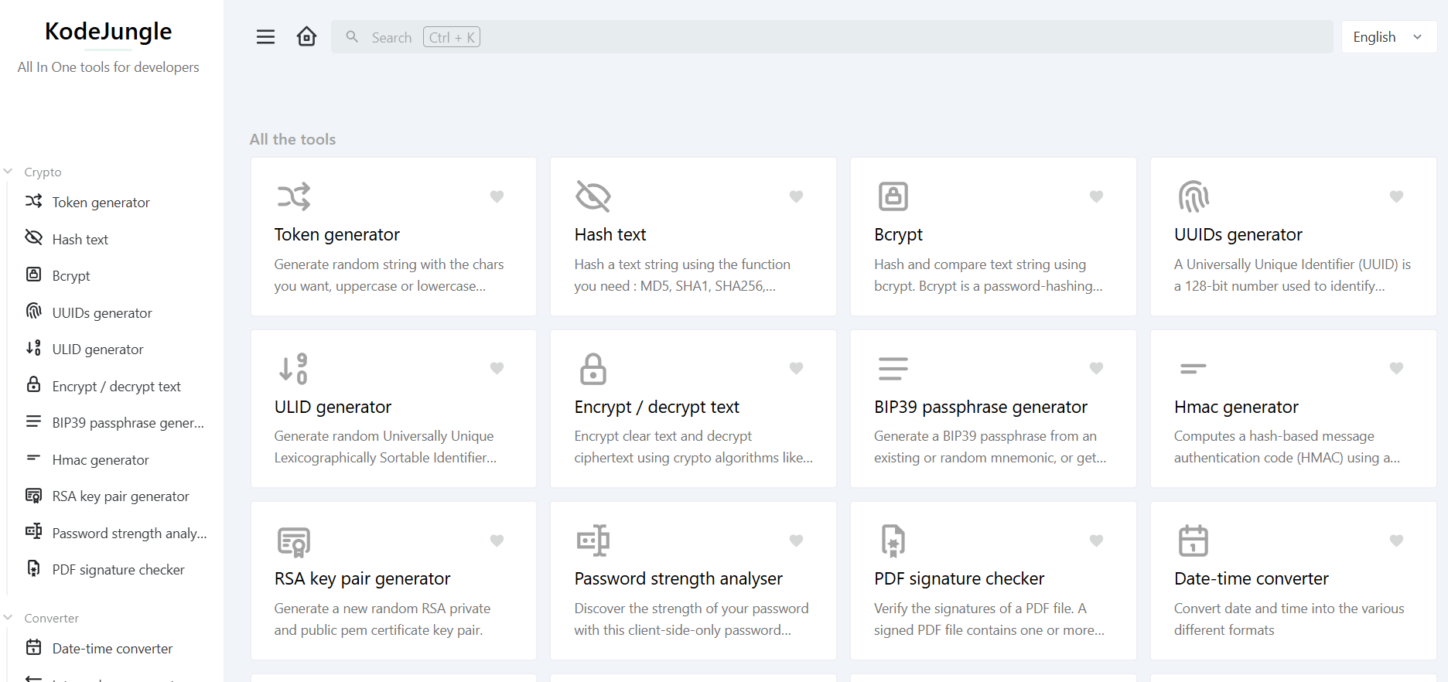Click the Encrypt / decrypt text sidebar padlock icon
1448x682 pixels.
pyautogui.click(x=33, y=384)
